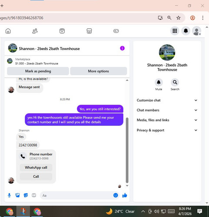Image resolution: width=209 pixels, height=217 pixels.
Task: Click the touch keyboard tray icon
Action: pos(171,211)
